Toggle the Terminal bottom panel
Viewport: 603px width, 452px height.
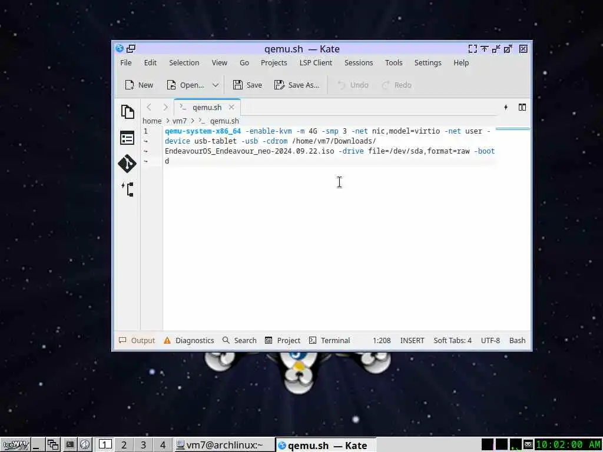[x=330, y=341]
